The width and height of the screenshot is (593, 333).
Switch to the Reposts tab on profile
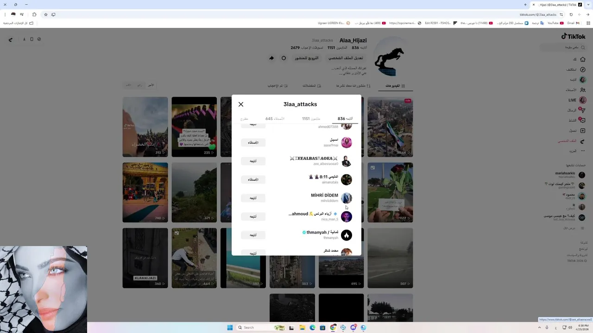coord(353,86)
